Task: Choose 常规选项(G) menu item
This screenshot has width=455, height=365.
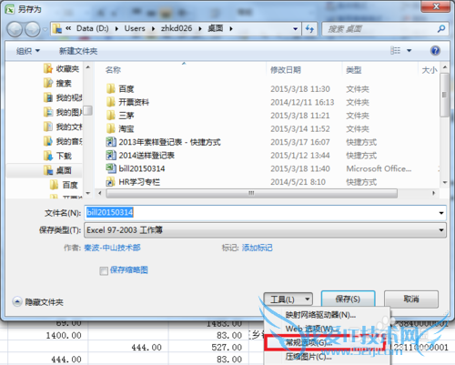Action: coord(325,343)
